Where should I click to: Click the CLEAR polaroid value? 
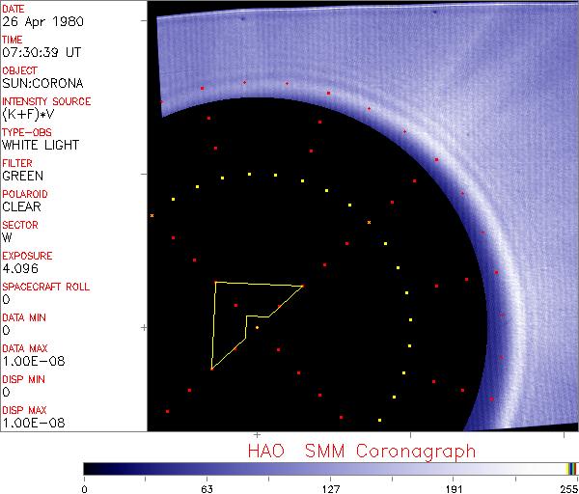pyautogui.click(x=21, y=206)
